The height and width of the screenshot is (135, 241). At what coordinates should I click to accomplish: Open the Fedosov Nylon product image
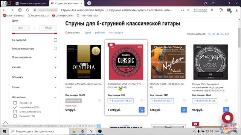coord(168,62)
